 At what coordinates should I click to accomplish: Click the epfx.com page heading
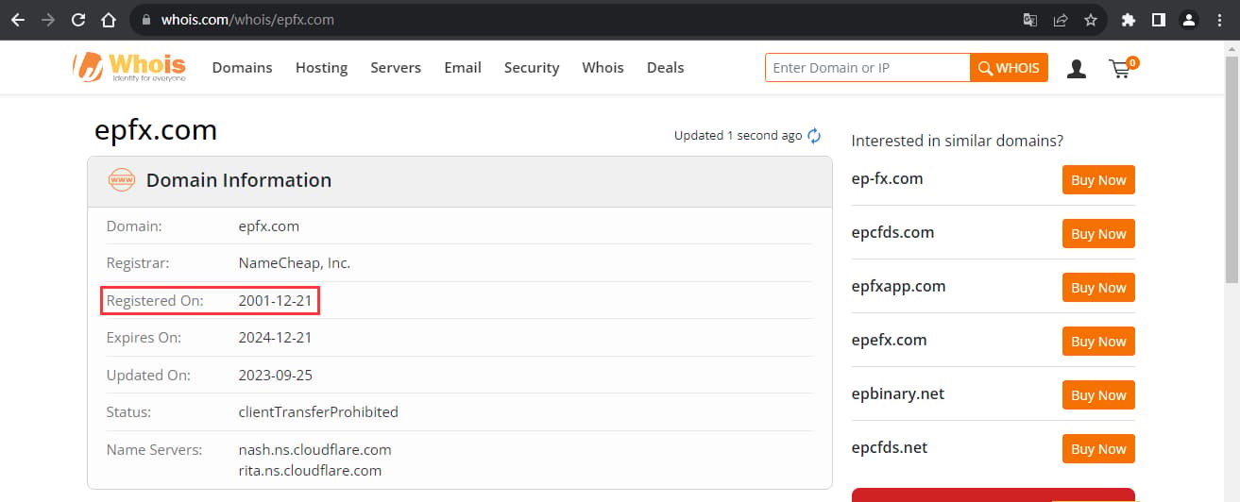click(x=156, y=130)
